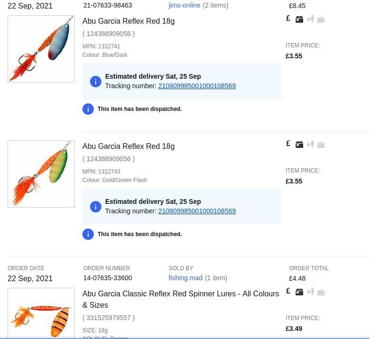Click the gold and green lure thumbnail
Image resolution: width=370 pixels, height=339 pixels.
(x=41, y=174)
